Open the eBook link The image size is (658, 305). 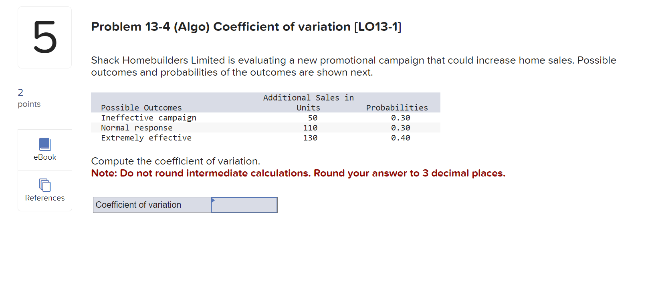click(x=44, y=157)
